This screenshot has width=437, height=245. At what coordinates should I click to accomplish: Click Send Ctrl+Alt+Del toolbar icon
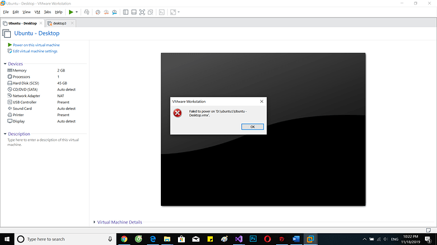pyautogui.click(x=87, y=12)
